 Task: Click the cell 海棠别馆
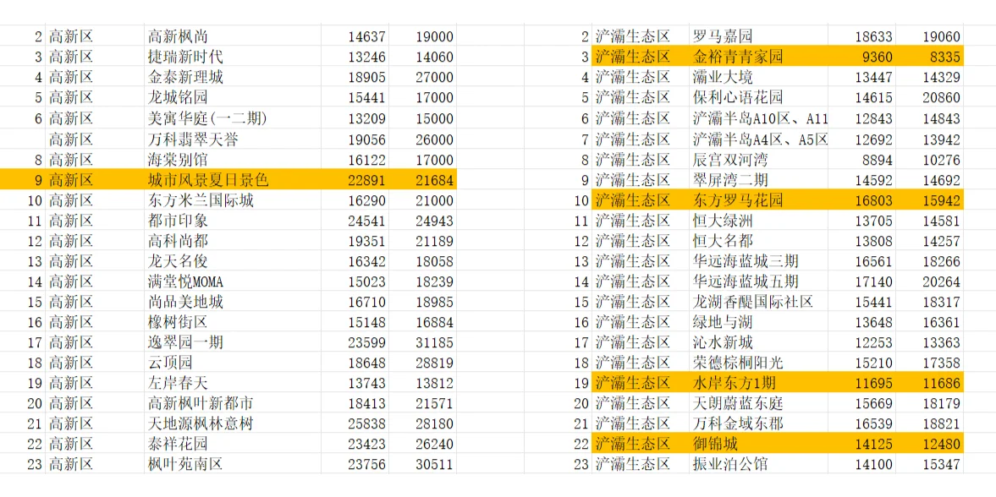[232, 159]
